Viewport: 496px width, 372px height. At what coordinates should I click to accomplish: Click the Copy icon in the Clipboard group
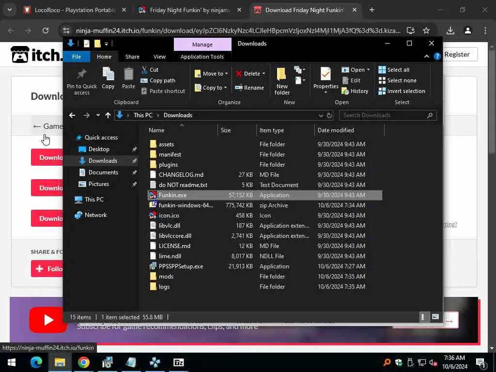108,78
